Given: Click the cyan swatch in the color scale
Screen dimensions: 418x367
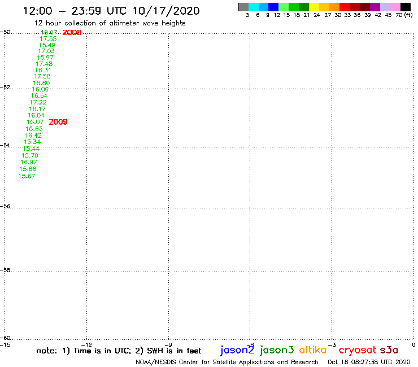Looking at the screenshot, I should point(254,7).
